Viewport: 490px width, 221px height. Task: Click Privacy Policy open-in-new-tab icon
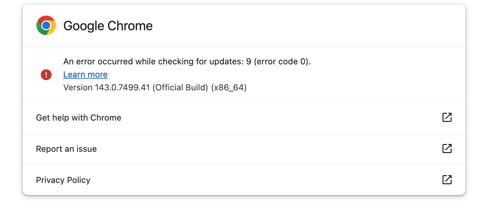447,180
